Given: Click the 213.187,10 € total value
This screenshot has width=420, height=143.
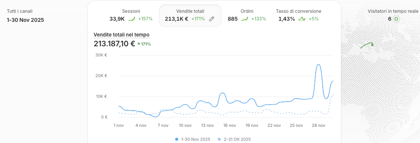Looking at the screenshot, I should [115, 44].
